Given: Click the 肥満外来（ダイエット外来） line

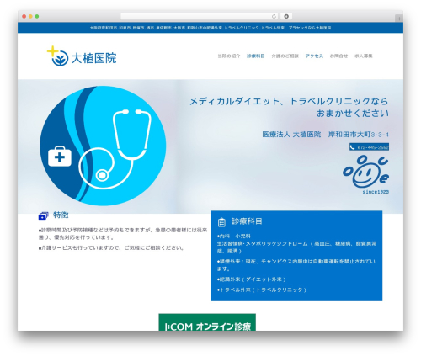Looking at the screenshot, I should point(252,279).
